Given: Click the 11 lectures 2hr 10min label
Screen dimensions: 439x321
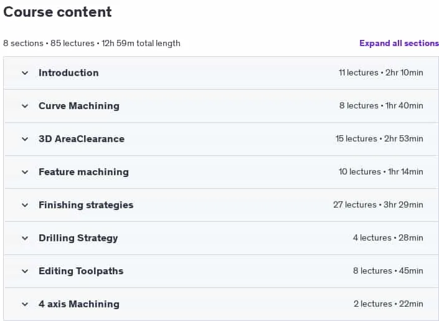Looking at the screenshot, I should coord(381,73).
